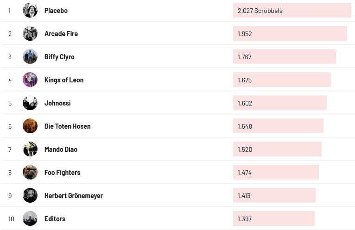Select the Johnossi avatar picture

point(30,103)
